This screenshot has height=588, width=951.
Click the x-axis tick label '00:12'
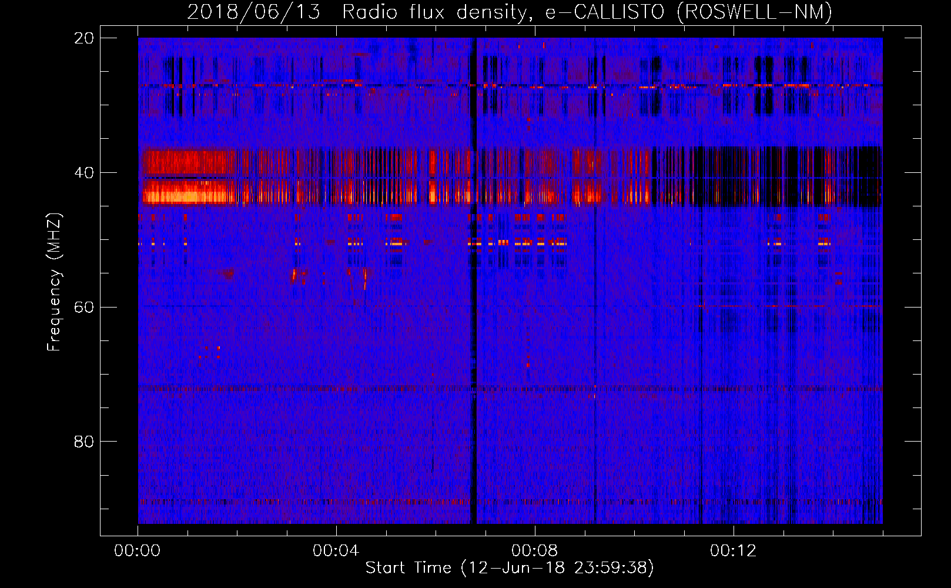[x=734, y=550]
